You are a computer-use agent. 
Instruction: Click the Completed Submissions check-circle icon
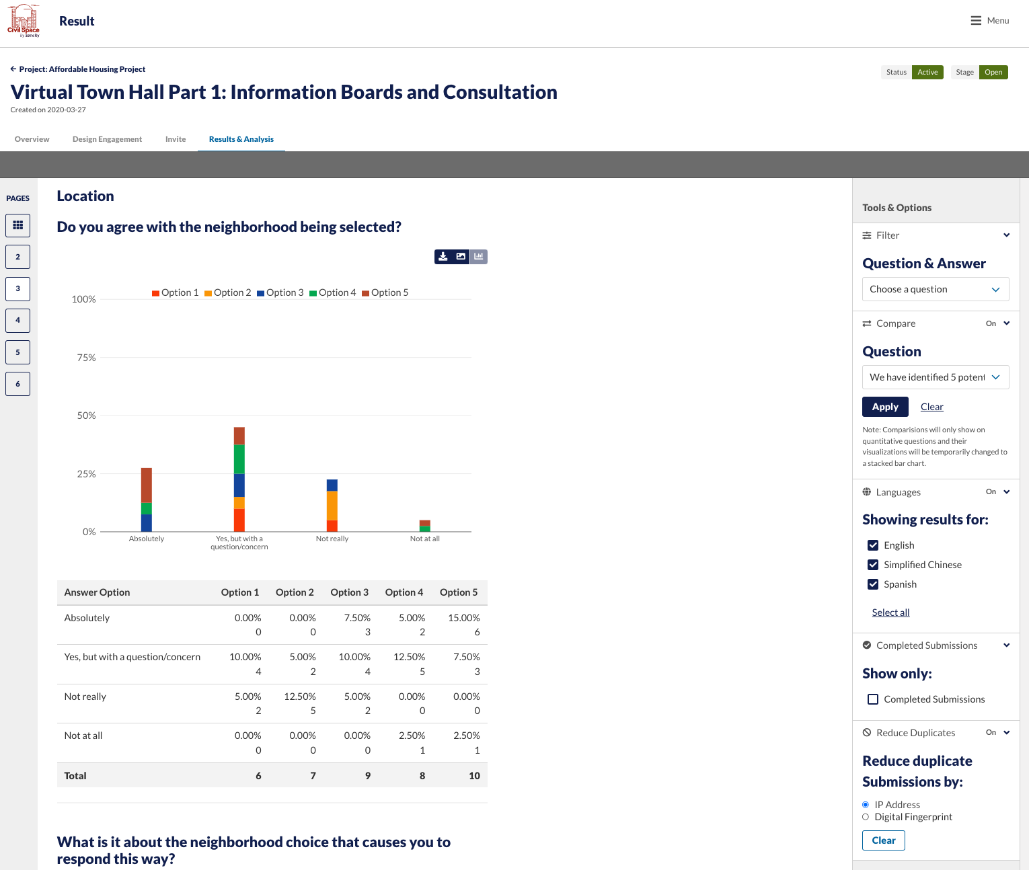867,645
